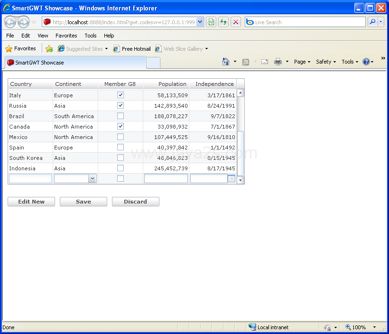389x334 pixels.
Task: Check Member G8 for Spain
Action: tap(120, 147)
